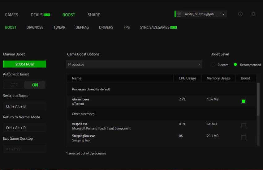Click the user avatar icon

(x=179, y=14)
